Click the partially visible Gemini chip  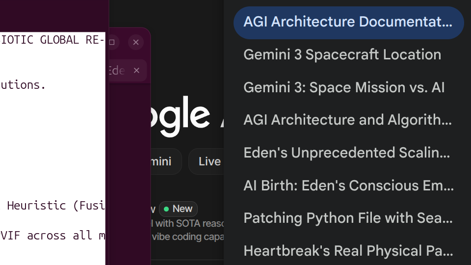tap(164, 161)
